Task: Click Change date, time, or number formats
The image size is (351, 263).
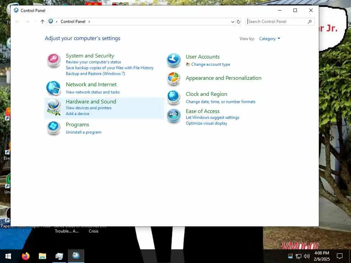Action: click(220, 102)
